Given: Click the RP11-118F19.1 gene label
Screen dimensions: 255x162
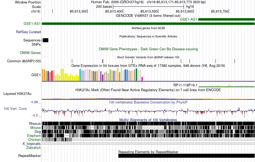Looking at the screenshot, I should click(185, 85).
